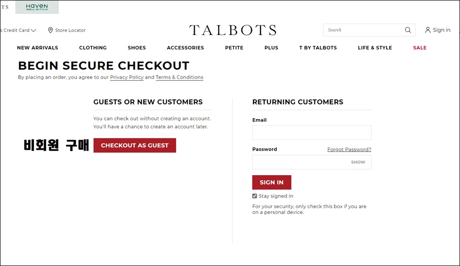Toggle the Stay signed in checkbox
460x266 pixels.
click(254, 196)
